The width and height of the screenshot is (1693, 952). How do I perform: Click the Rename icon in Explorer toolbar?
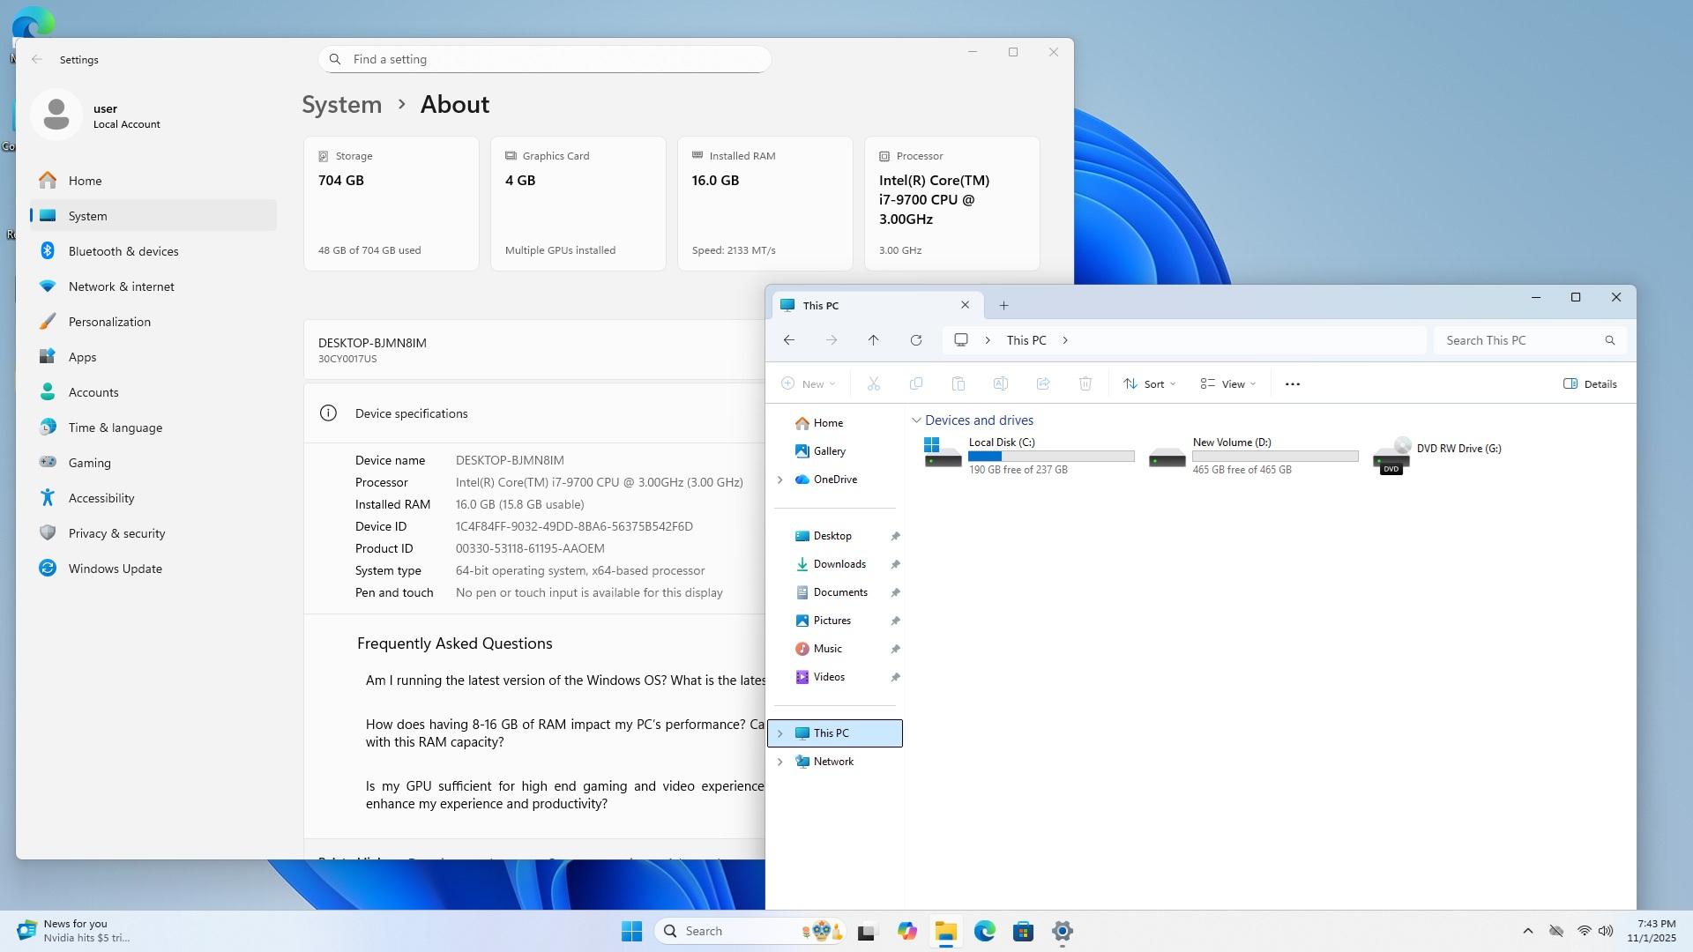[x=1001, y=384]
